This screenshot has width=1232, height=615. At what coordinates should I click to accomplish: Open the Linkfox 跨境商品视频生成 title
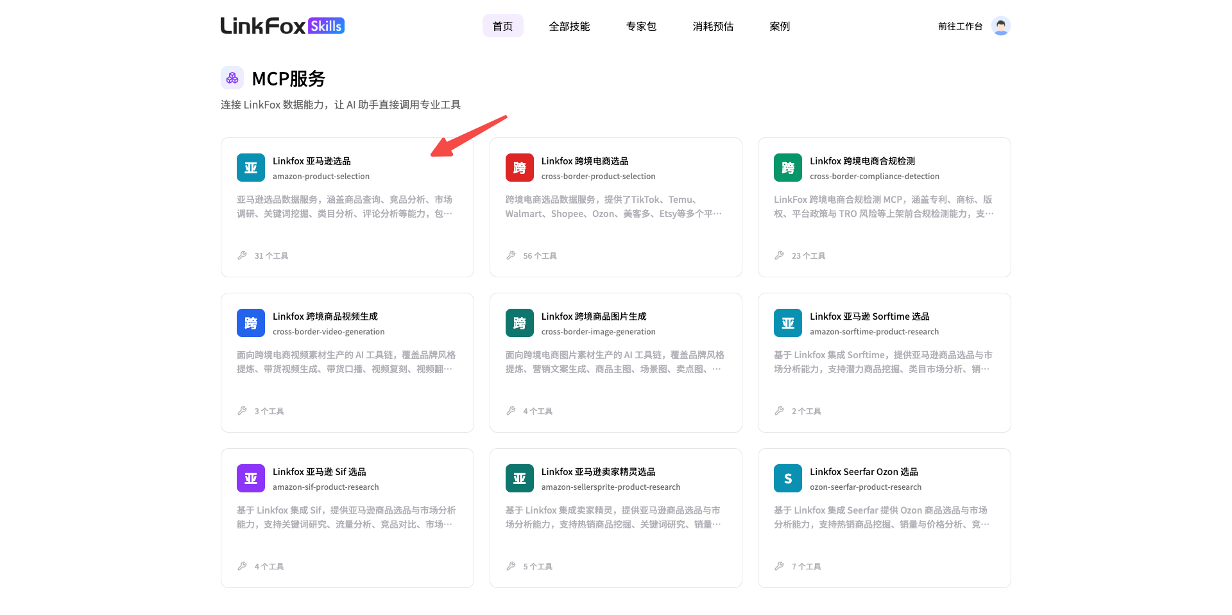[x=325, y=316]
